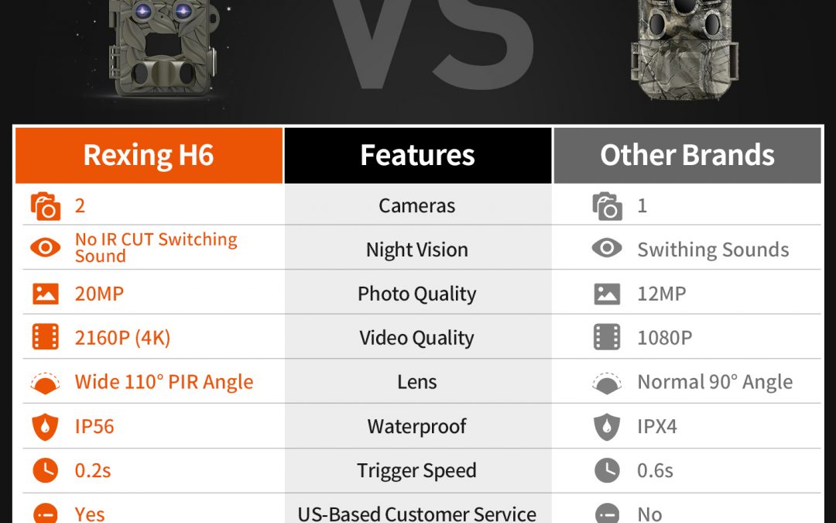Click the orange picture icon beside 20MP

click(x=46, y=294)
